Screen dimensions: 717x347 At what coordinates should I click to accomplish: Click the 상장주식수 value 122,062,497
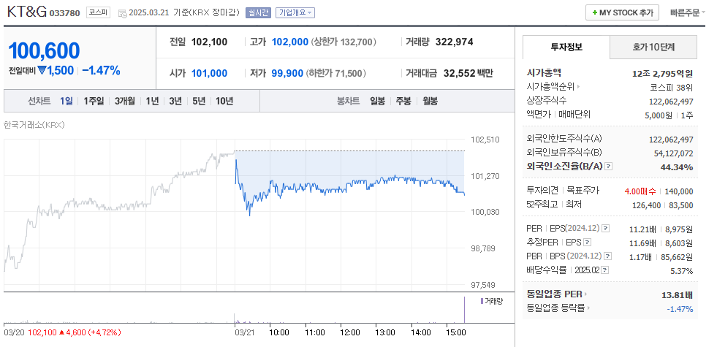671,101
